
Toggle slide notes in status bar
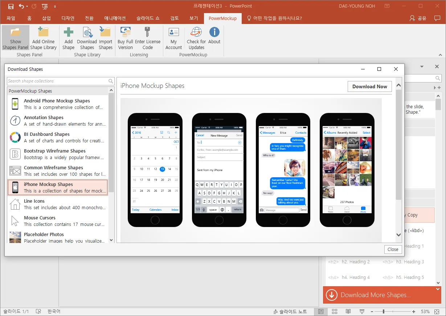pos(290,312)
